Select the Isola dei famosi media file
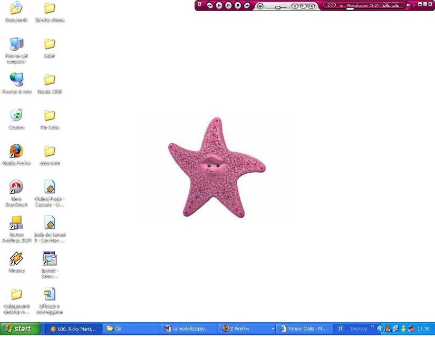The width and height of the screenshot is (435, 337). [x=50, y=229]
